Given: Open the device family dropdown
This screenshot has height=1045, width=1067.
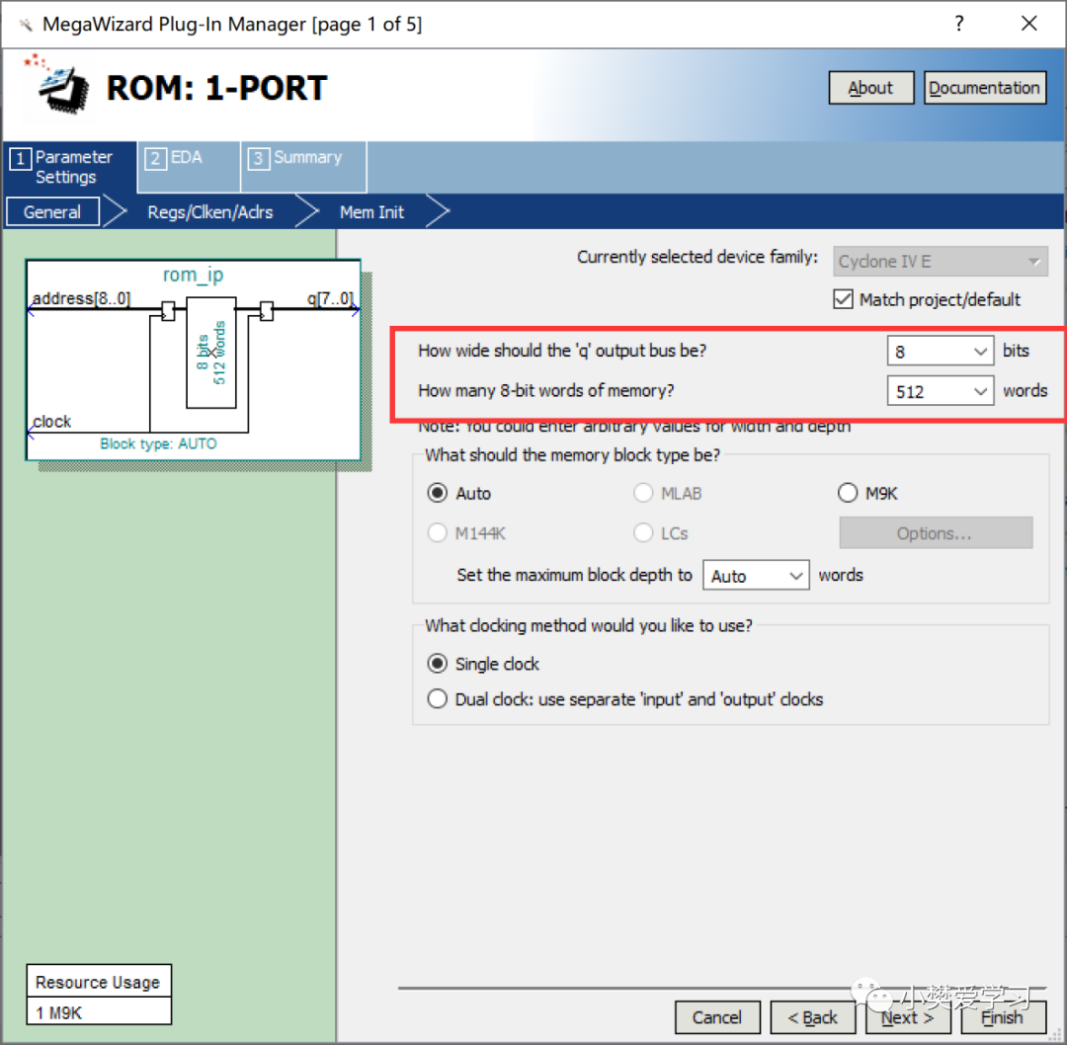Looking at the screenshot, I should (940, 261).
